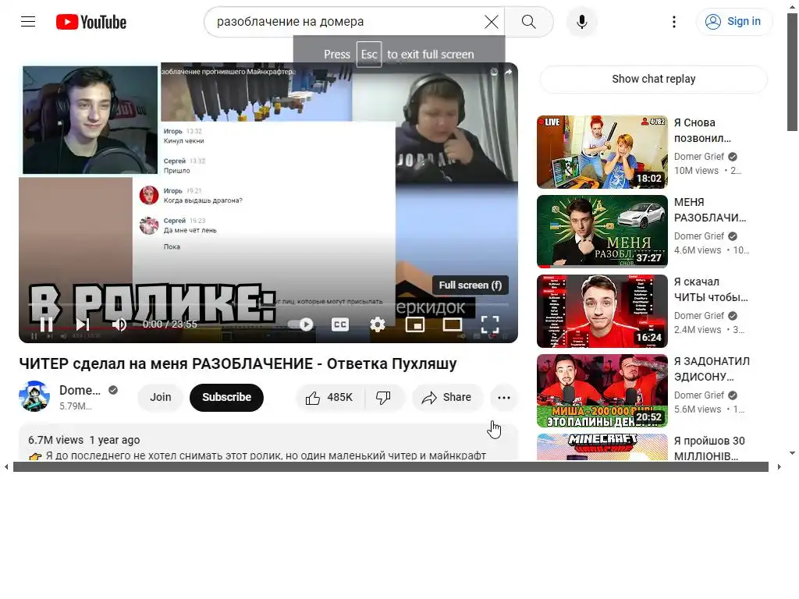This screenshot has height=599, width=799.
Task: Open thumbnail with 20:52 duration
Action: tap(602, 390)
